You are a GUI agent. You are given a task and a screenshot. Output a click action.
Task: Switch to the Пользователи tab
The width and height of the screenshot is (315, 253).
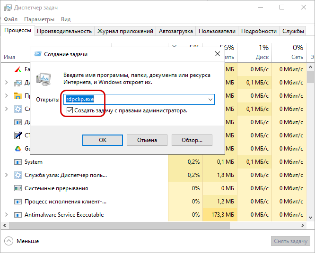217,31
